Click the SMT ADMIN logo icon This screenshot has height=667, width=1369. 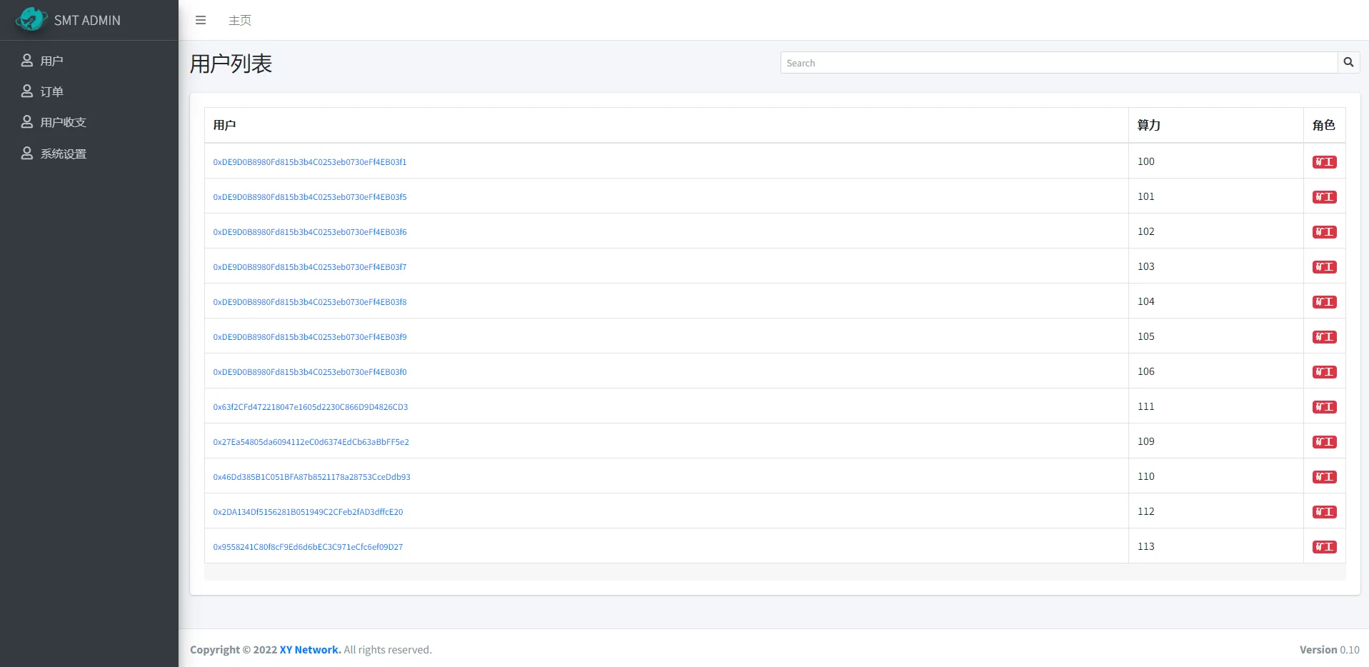pyautogui.click(x=31, y=19)
